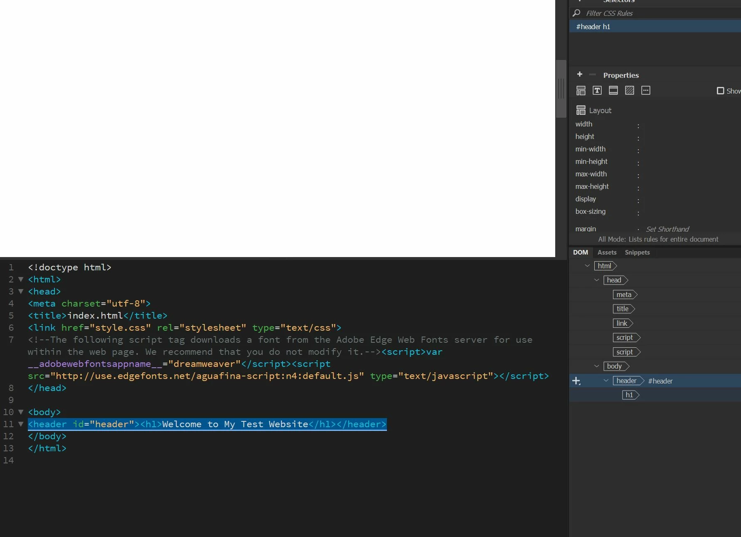Click the Border category icon in Properties
Viewport: 741px width, 537px height.
[x=613, y=91]
